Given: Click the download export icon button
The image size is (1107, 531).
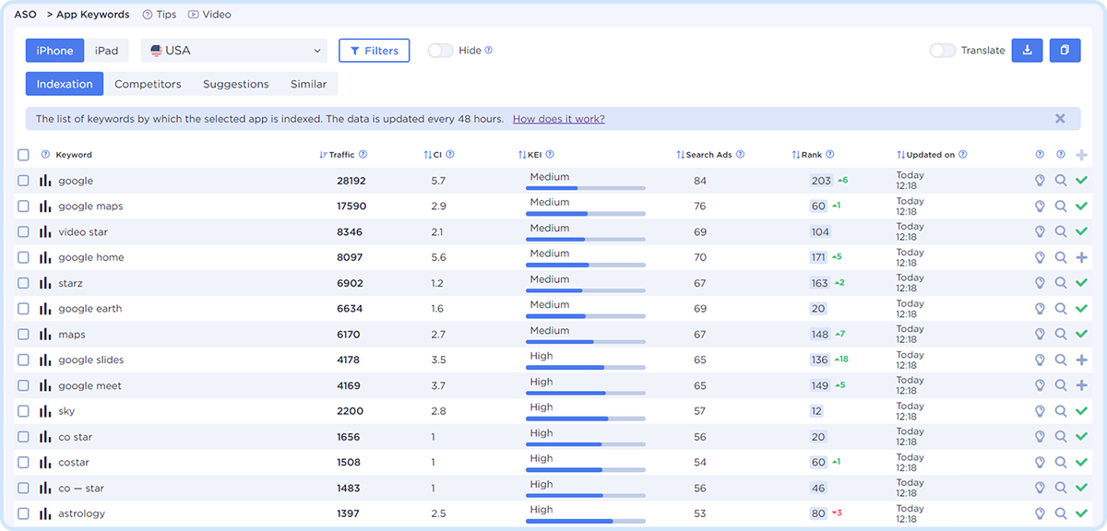Looking at the screenshot, I should [x=1027, y=51].
